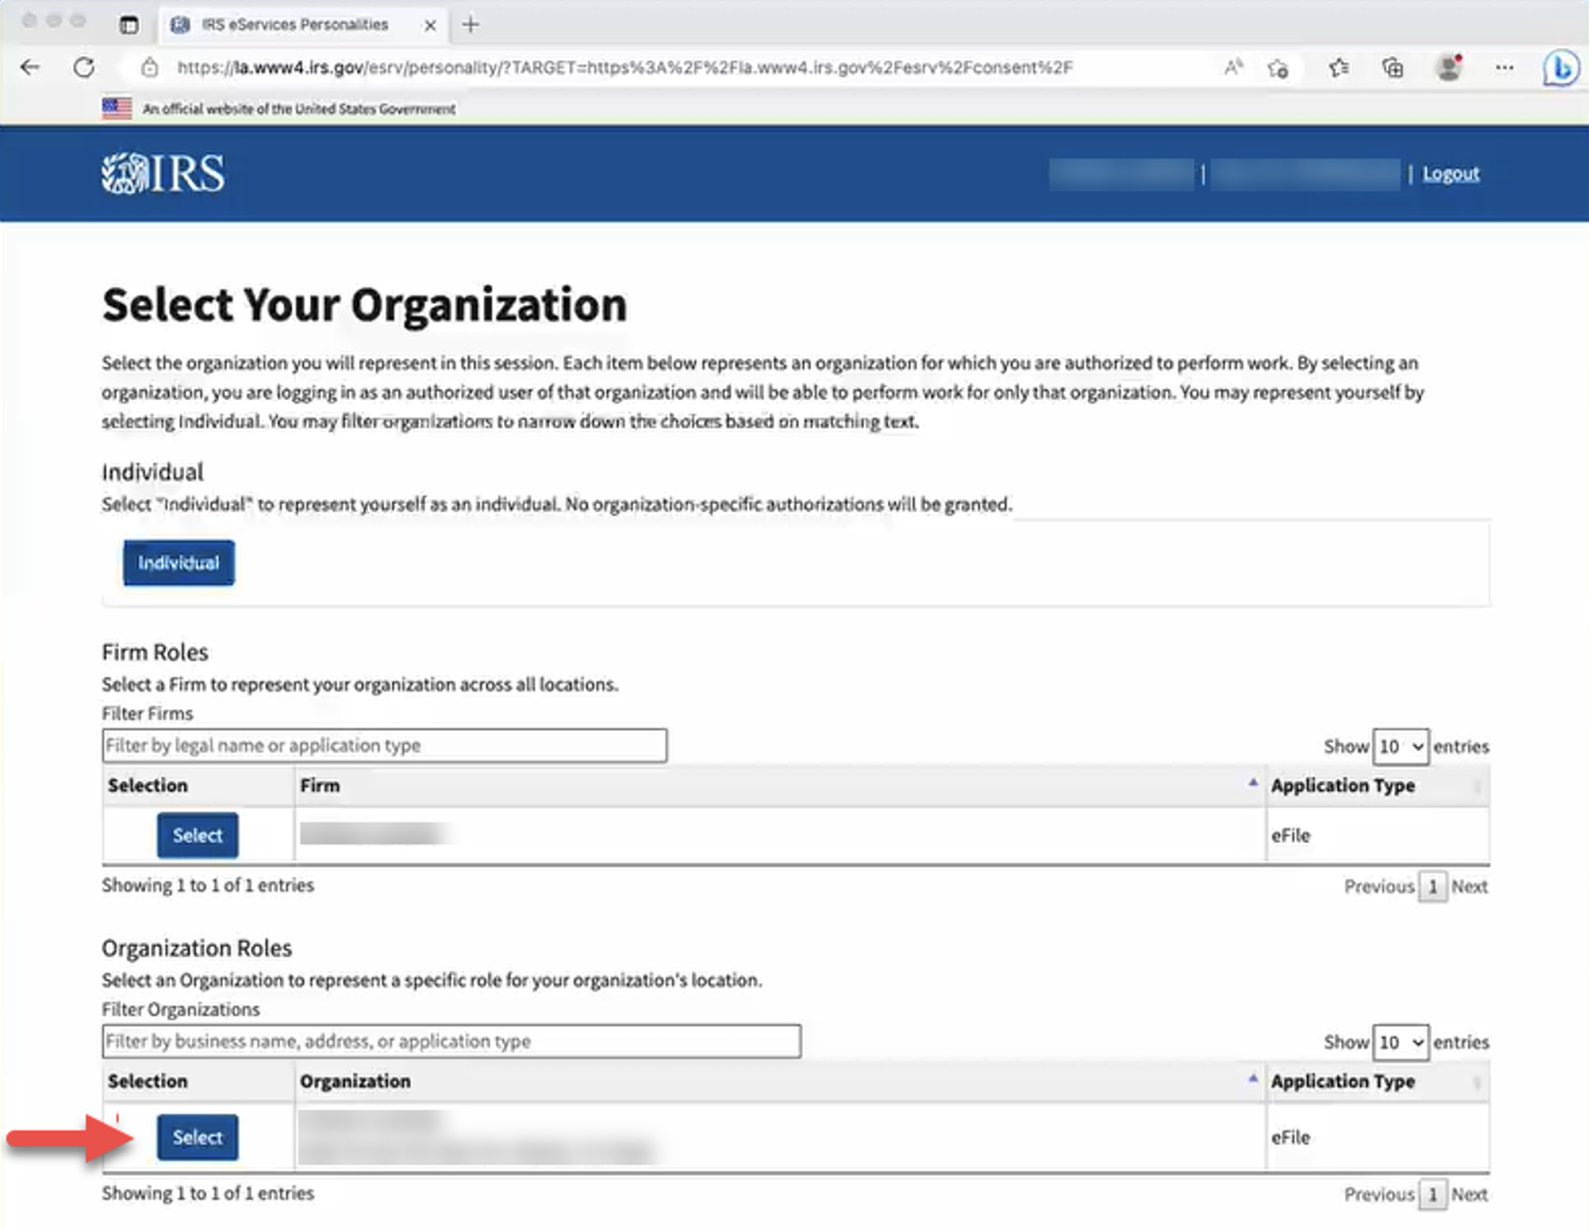
Task: Open a new browser tab
Action: tap(470, 25)
